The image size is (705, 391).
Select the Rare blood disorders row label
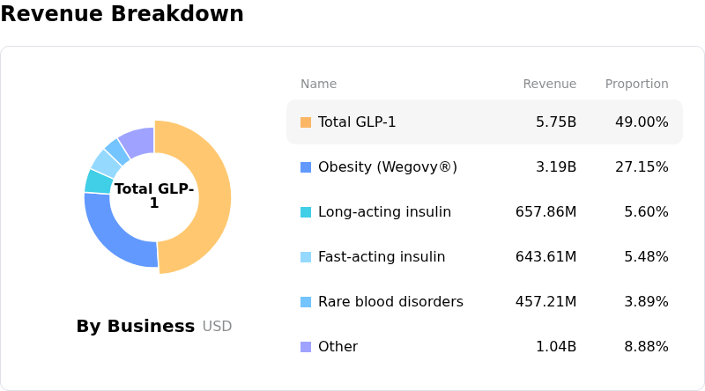coord(390,302)
